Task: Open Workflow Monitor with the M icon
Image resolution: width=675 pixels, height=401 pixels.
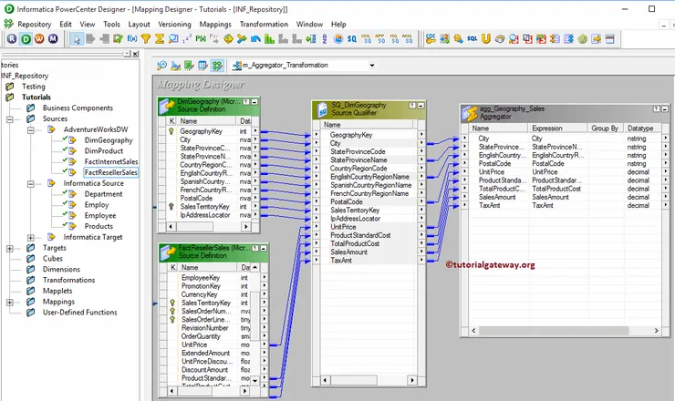Action: click(x=53, y=39)
